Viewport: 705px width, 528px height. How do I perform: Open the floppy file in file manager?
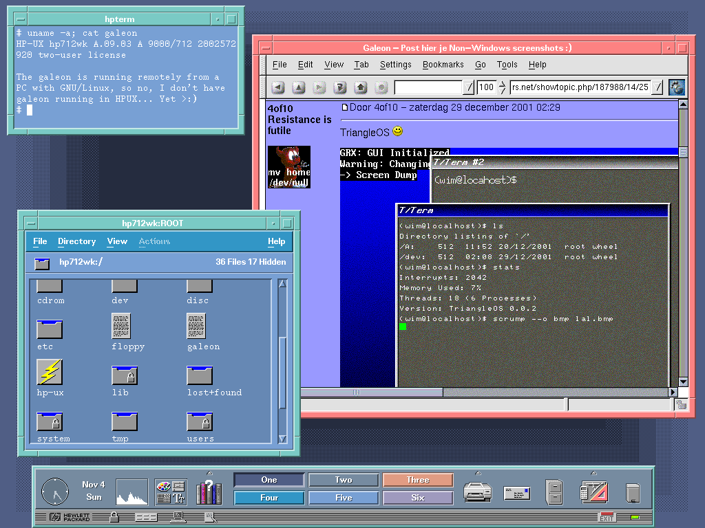tap(121, 325)
